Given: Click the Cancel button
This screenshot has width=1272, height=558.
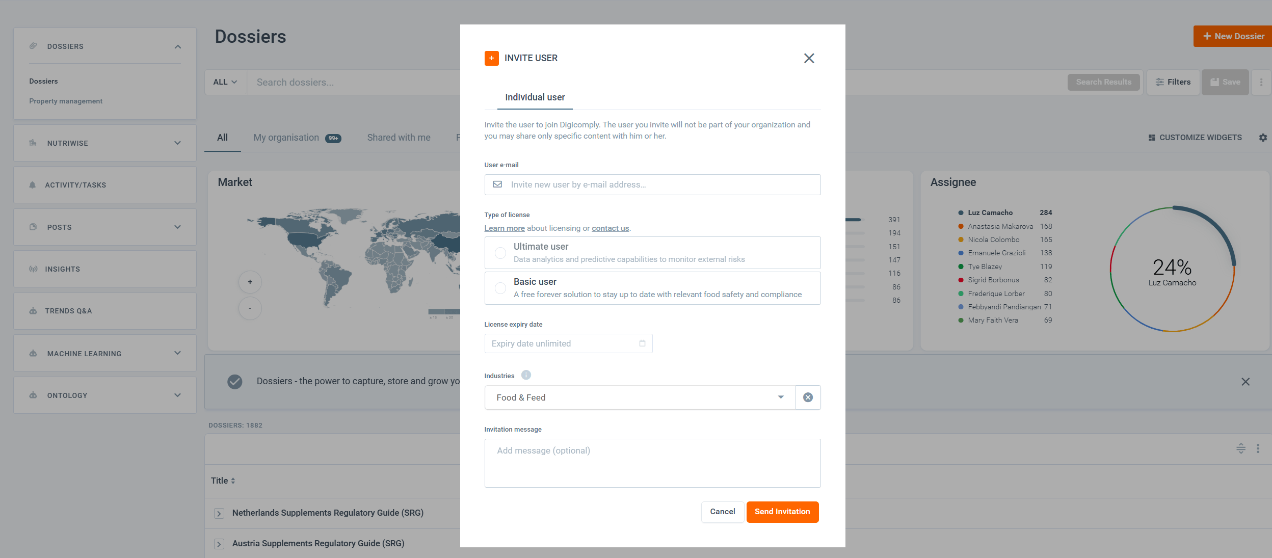Looking at the screenshot, I should 723,512.
